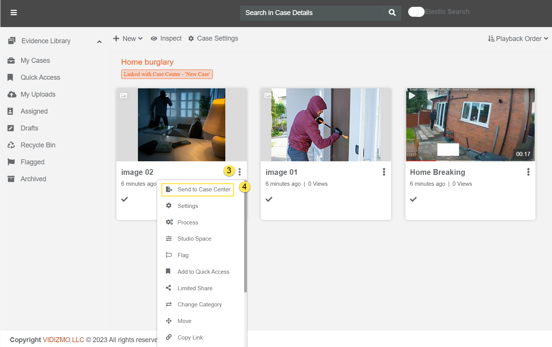Viewport: 552px width, 347px height.
Task: Click the Inspect eye icon
Action: (x=154, y=39)
